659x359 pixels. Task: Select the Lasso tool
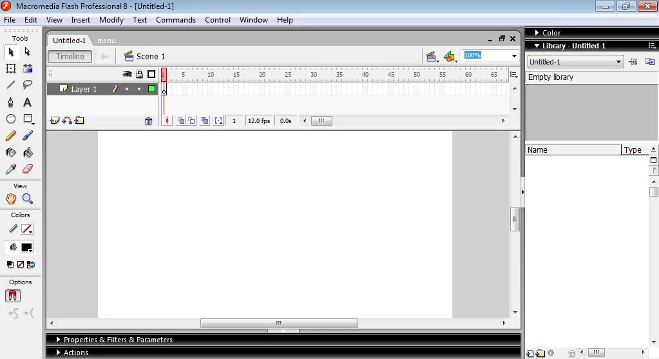tap(28, 85)
